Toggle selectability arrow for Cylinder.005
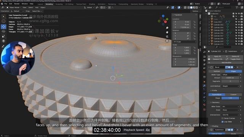 236,30
